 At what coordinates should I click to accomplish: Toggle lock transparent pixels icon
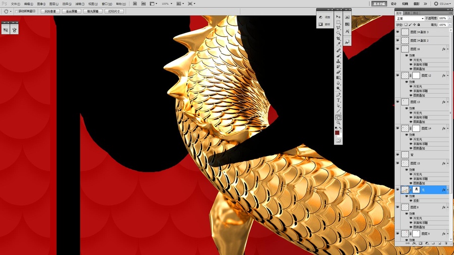(x=406, y=25)
